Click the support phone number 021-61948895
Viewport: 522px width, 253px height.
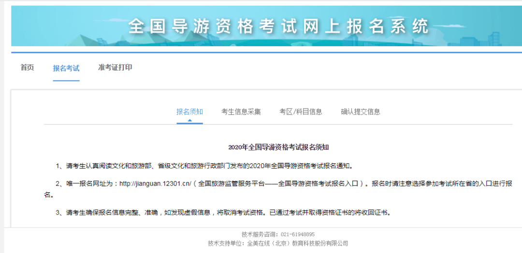(x=298, y=234)
